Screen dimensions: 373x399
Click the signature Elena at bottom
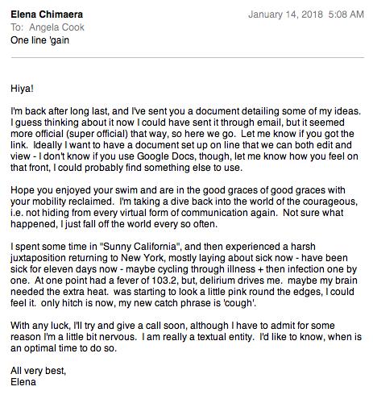tap(23, 382)
